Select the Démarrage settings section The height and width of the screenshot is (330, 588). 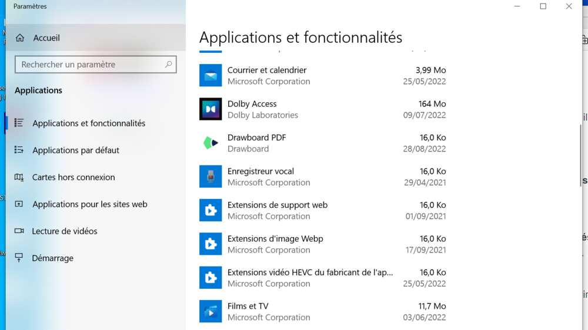pyautogui.click(x=53, y=258)
